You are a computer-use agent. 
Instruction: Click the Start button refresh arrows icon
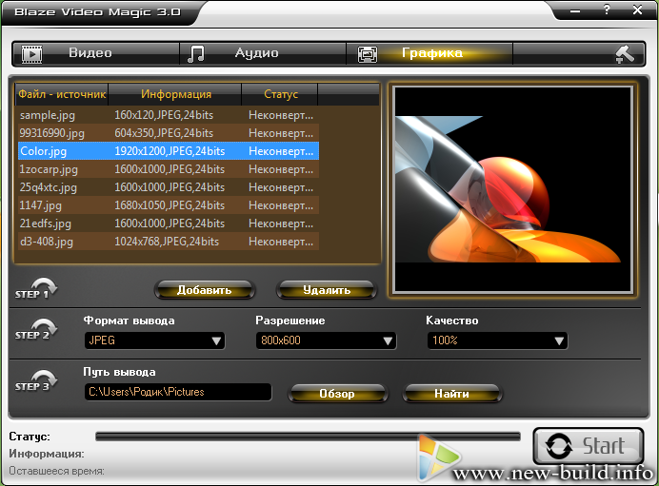click(x=559, y=446)
